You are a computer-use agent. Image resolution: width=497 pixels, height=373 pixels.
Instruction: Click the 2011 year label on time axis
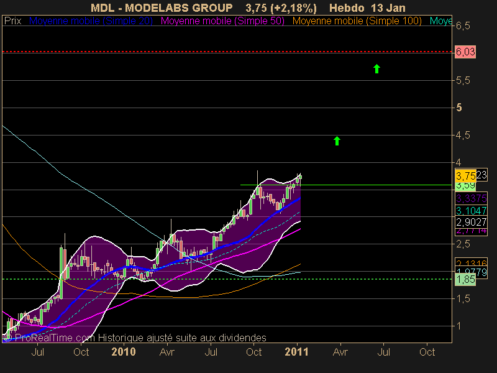click(297, 352)
